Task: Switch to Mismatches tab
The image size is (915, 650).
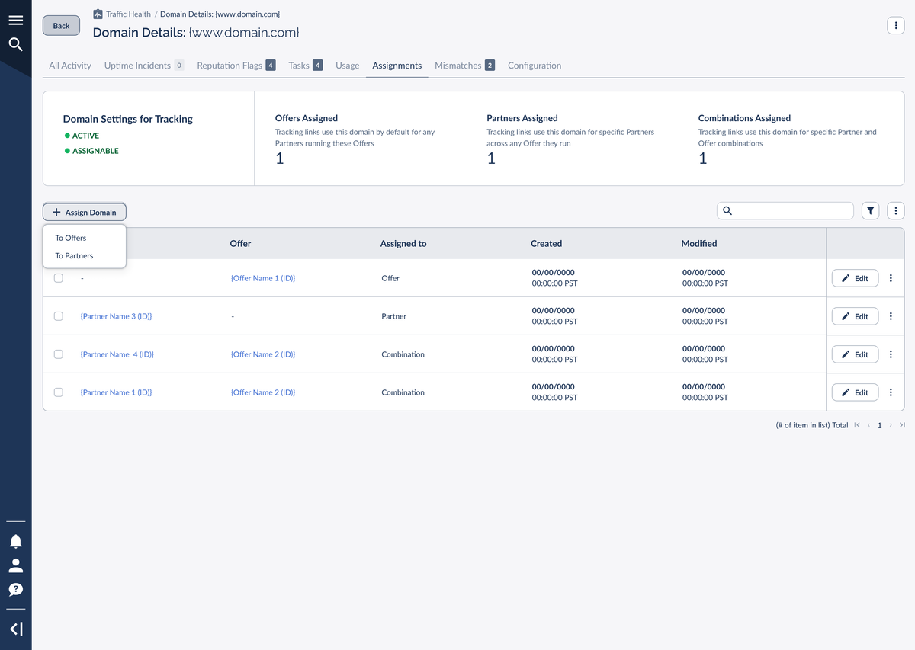Action: coord(465,66)
